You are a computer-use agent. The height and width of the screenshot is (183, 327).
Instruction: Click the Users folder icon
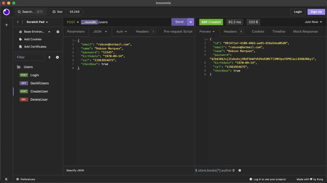coord(19,67)
